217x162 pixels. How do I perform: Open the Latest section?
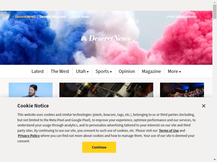pos(37,71)
